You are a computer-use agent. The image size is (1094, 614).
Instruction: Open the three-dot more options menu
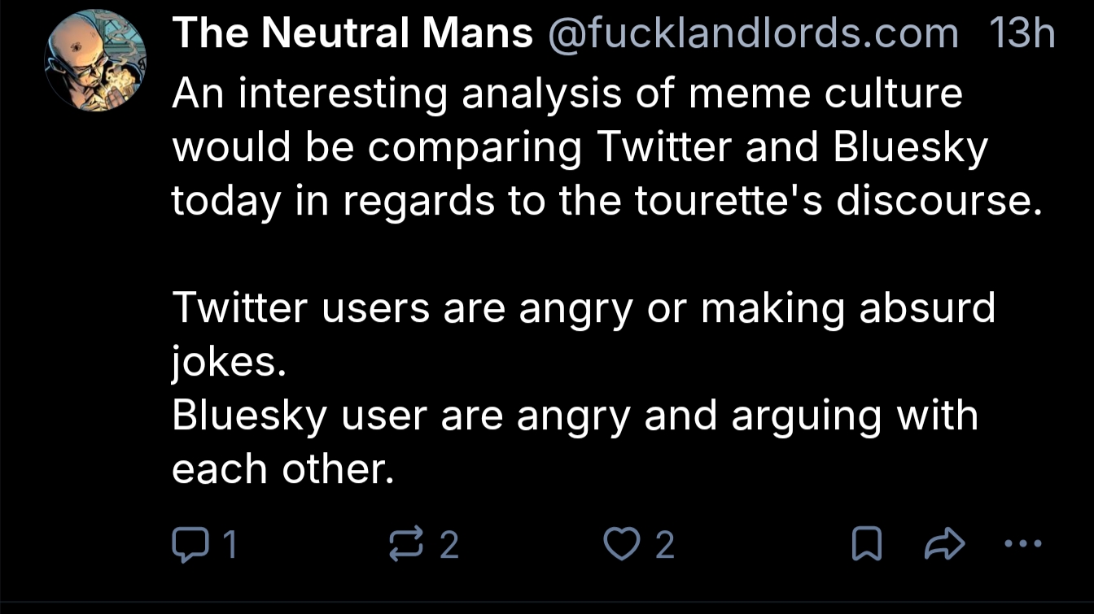1023,543
